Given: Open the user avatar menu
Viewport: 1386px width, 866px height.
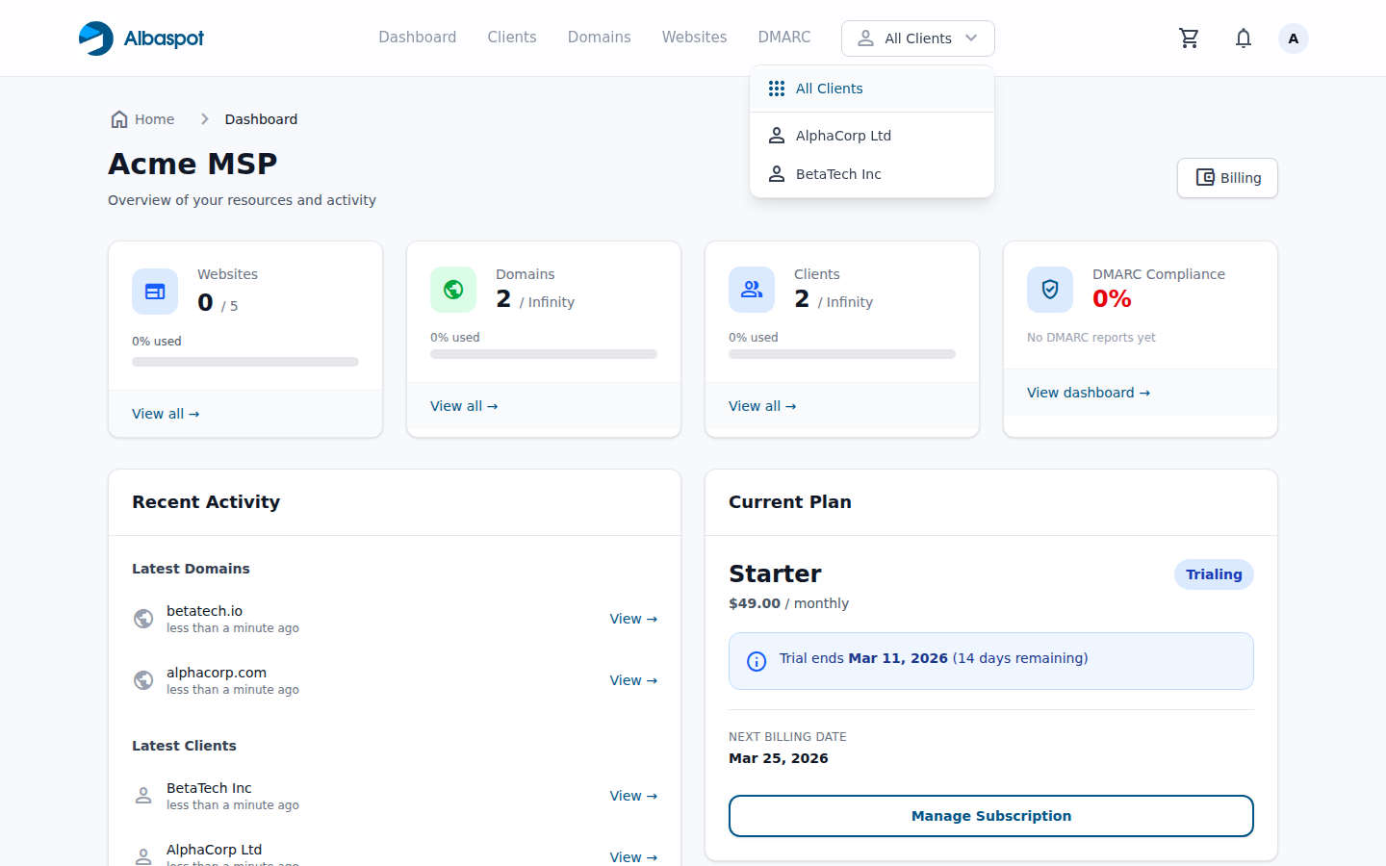Looking at the screenshot, I should [x=1293, y=38].
